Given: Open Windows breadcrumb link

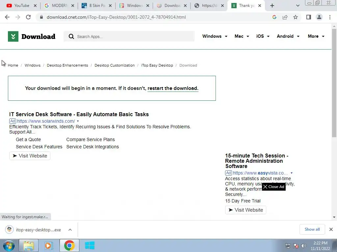Looking at the screenshot, I should coord(33,65).
